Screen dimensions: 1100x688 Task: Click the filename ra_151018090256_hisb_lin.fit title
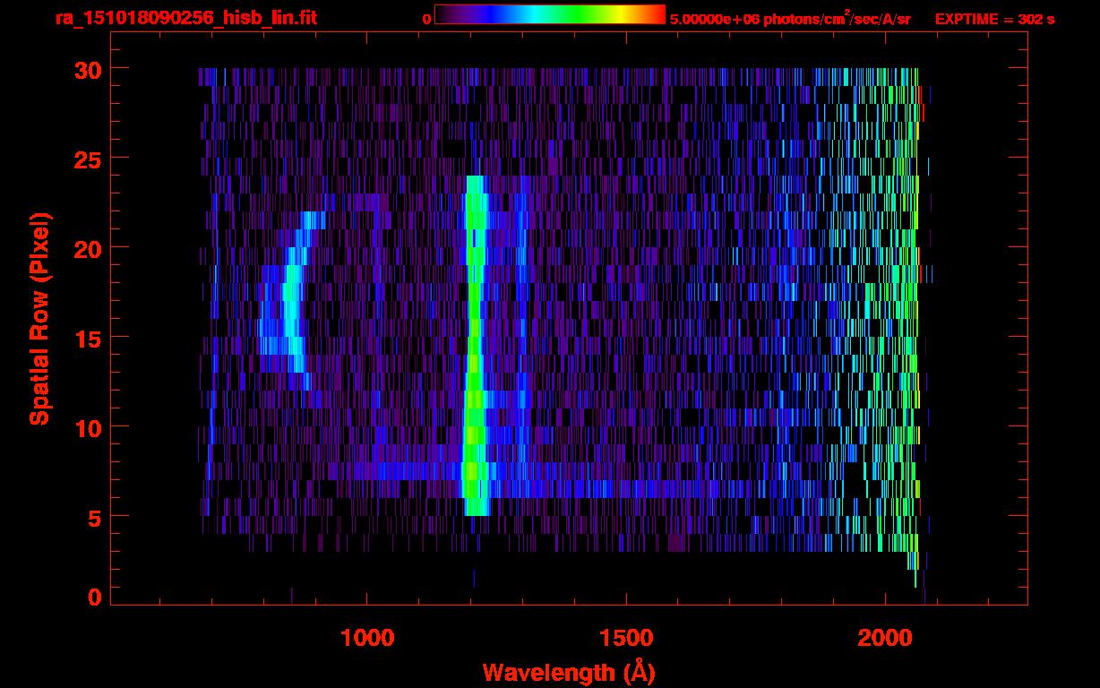(x=185, y=18)
